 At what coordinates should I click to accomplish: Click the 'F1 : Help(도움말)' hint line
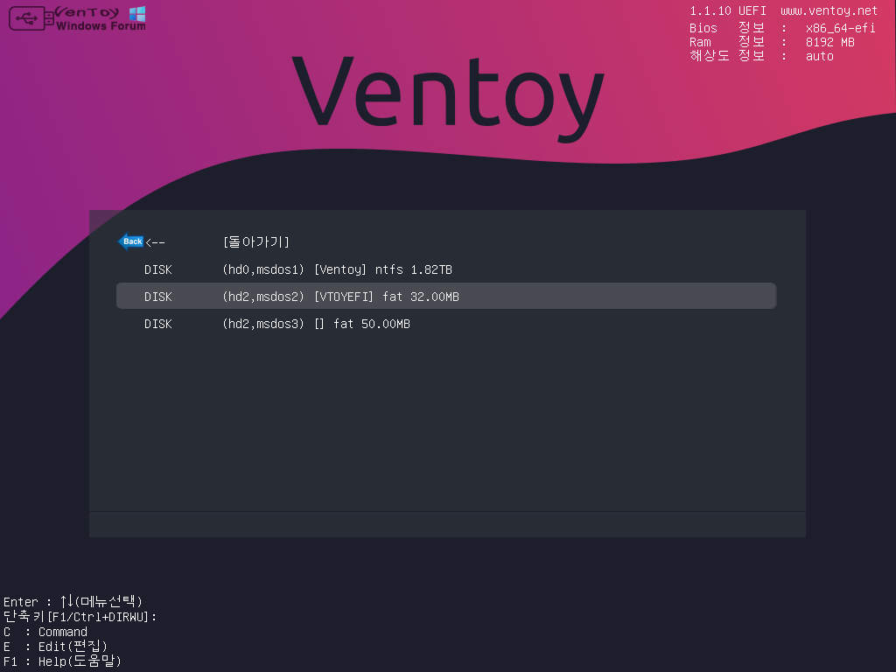click(62, 661)
